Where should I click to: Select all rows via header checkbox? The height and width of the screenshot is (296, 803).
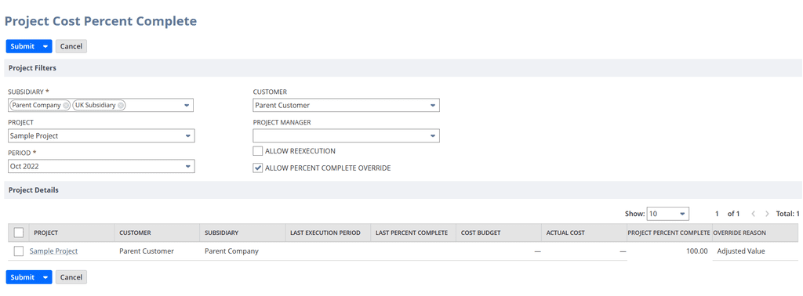tap(19, 233)
